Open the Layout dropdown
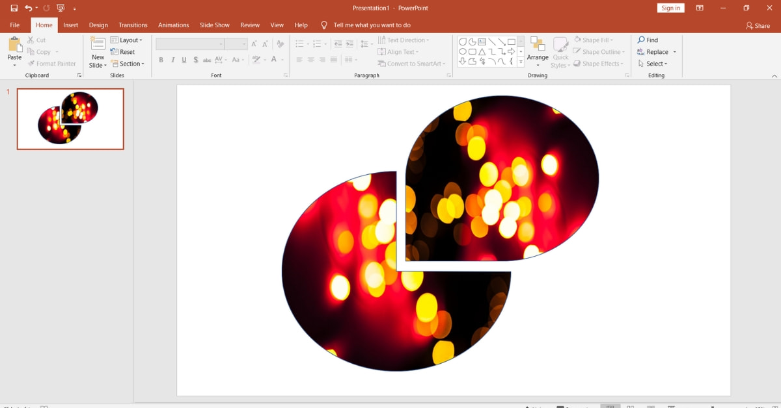Screen dimensions: 781x408 click(x=126, y=40)
